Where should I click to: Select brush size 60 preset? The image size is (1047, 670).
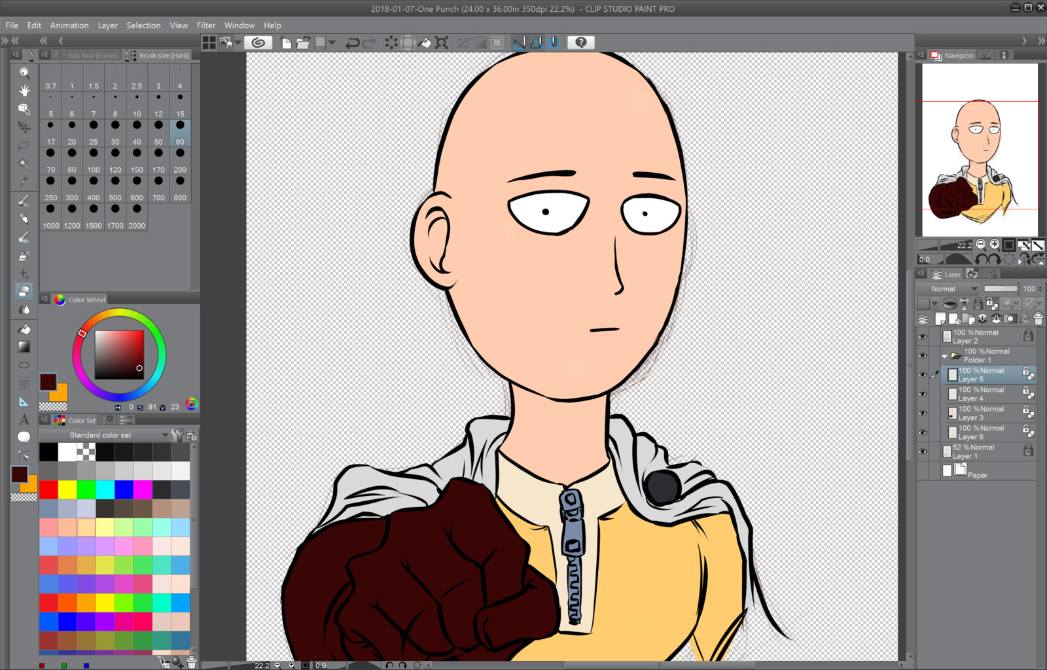point(180,133)
